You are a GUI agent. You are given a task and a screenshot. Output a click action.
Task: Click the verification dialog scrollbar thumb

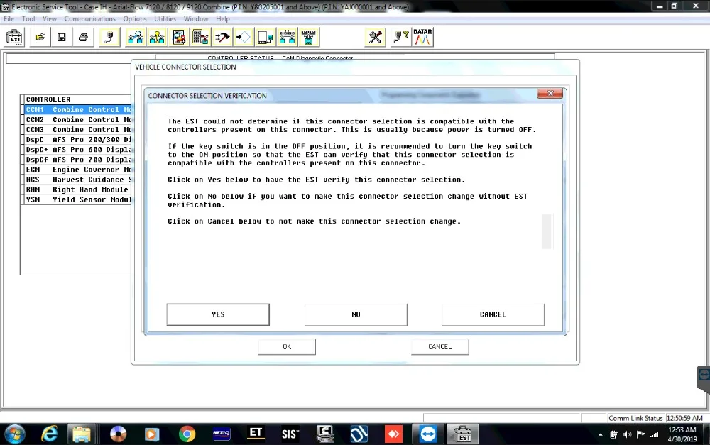click(547, 231)
